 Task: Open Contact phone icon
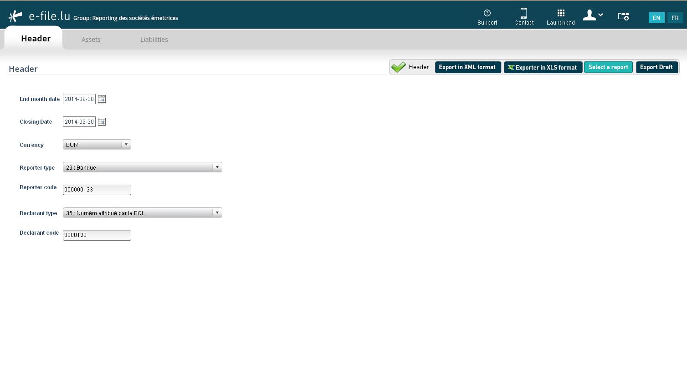pos(523,13)
